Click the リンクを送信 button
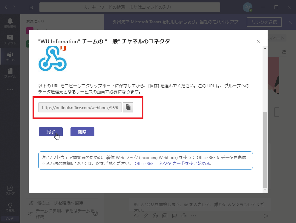Viewport: 296px width, 223px height. [264, 22]
